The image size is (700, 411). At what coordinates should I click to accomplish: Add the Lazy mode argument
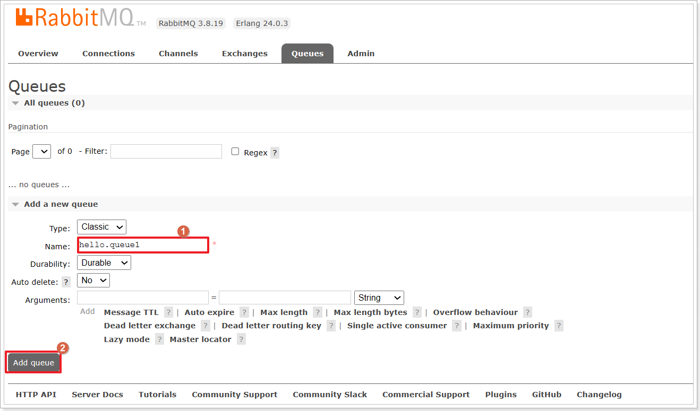click(127, 339)
